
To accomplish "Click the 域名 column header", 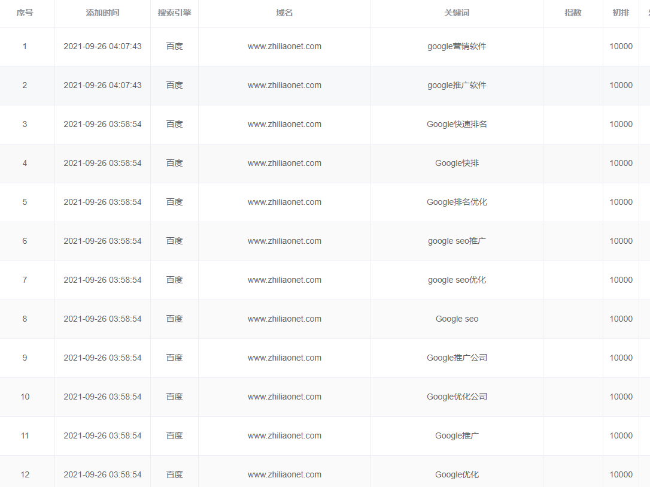I will 284,13.
